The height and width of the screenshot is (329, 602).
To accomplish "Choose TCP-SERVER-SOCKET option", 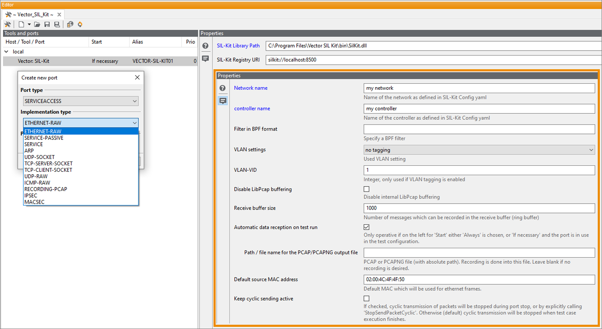I will pos(81,164).
